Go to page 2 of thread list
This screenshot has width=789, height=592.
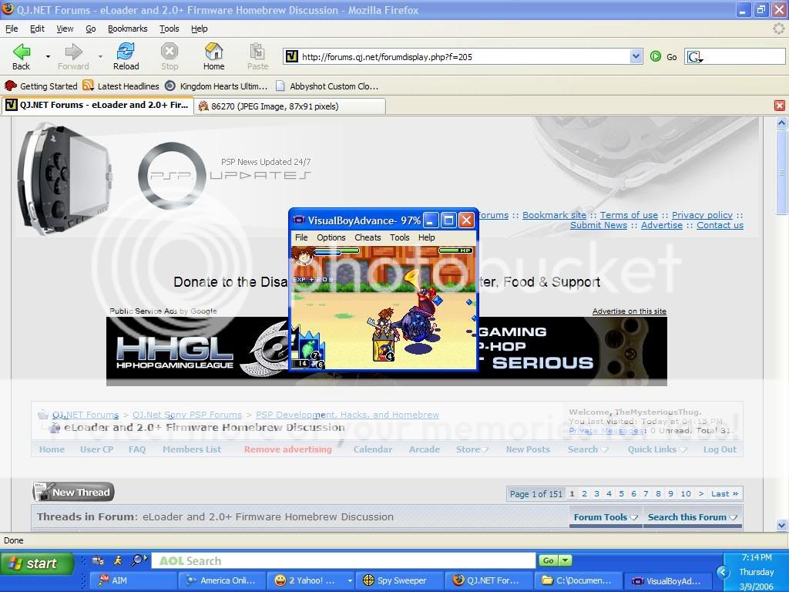point(584,494)
